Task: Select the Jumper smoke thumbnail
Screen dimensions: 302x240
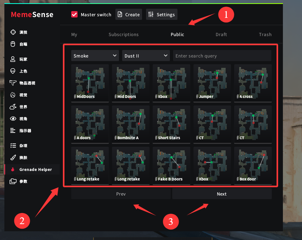Action: [x=212, y=83]
